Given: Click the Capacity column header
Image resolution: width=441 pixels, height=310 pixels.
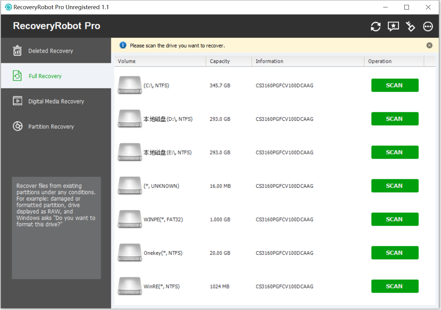Looking at the screenshot, I should pyautogui.click(x=229, y=61).
